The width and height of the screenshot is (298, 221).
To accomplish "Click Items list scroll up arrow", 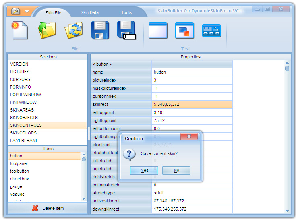I will (84, 155).
